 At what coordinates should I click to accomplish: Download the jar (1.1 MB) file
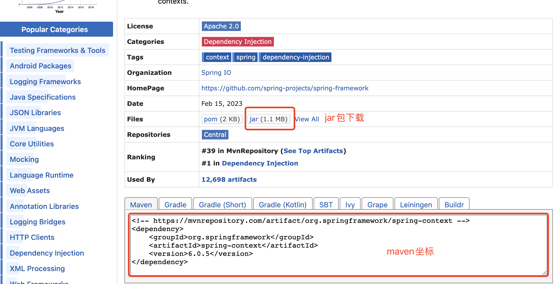point(268,119)
